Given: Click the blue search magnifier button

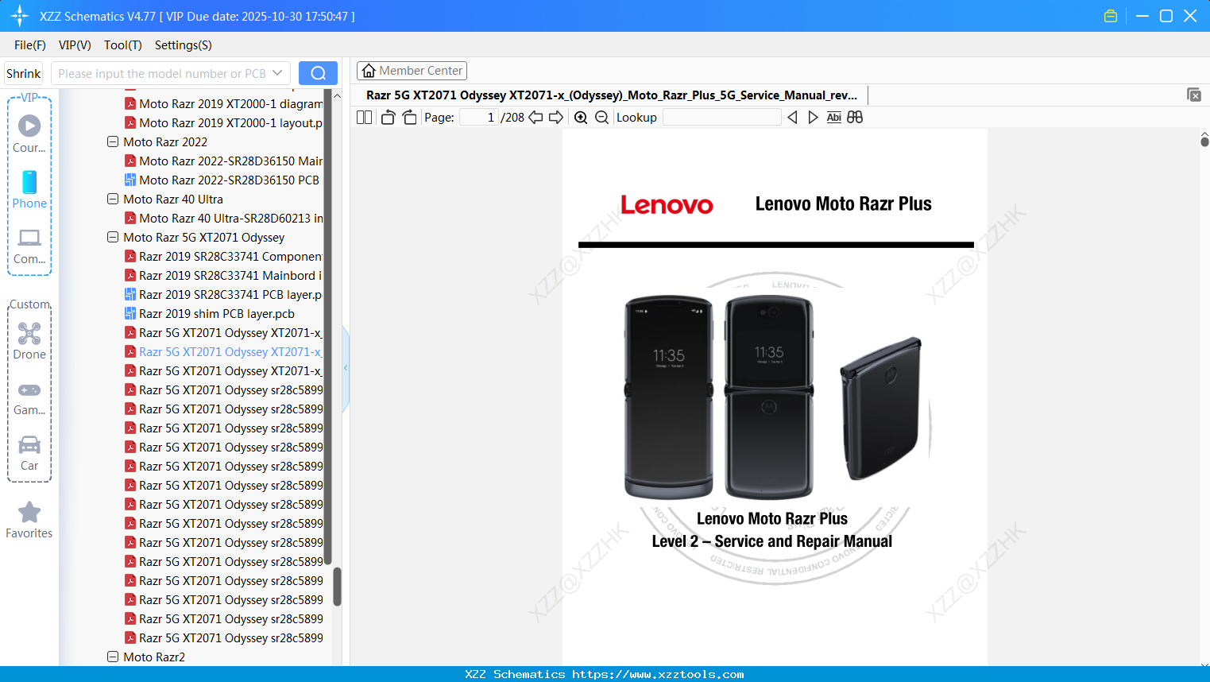Looking at the screenshot, I should pyautogui.click(x=318, y=73).
